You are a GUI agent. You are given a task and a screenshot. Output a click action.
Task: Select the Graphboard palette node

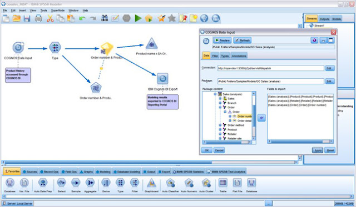click(x=151, y=183)
